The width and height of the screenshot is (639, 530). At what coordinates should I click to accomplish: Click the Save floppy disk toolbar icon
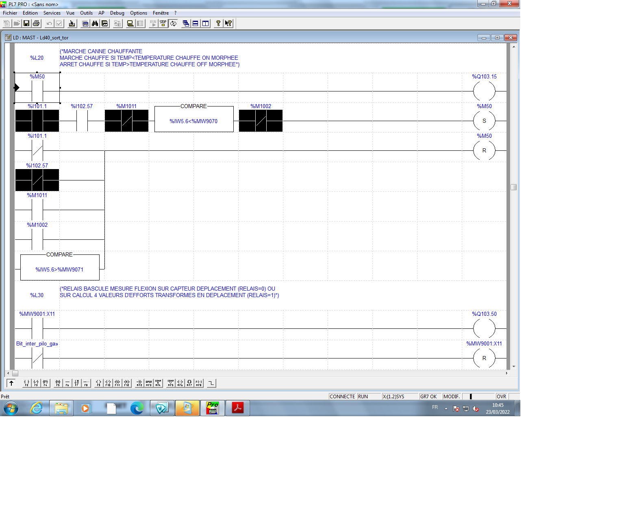[x=26, y=24]
